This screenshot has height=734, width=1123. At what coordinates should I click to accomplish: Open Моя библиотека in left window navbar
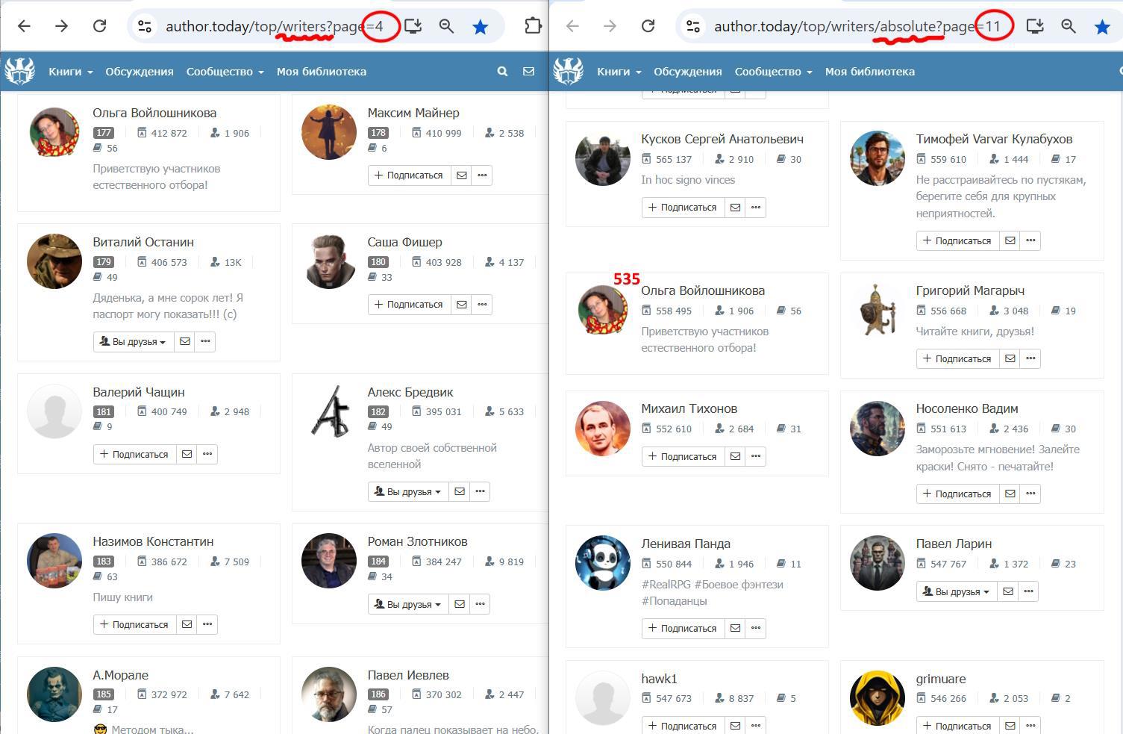tap(322, 72)
